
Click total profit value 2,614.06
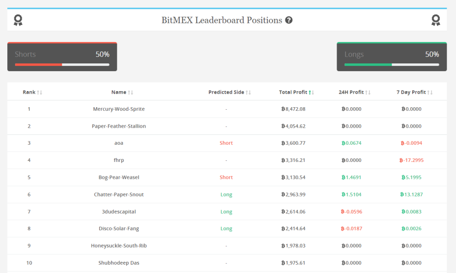[x=293, y=212]
